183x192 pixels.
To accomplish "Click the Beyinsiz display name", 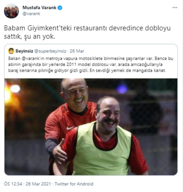I will [24, 51].
